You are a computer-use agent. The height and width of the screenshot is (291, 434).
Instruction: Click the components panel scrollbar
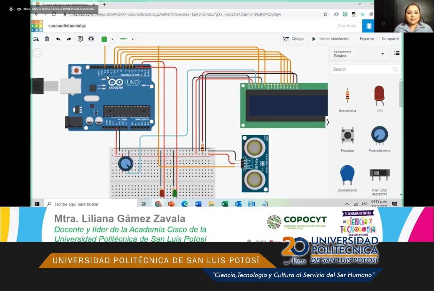(401, 94)
